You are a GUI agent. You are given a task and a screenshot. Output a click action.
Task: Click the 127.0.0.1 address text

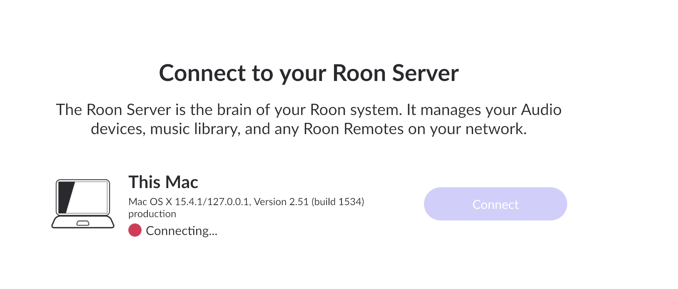point(228,202)
